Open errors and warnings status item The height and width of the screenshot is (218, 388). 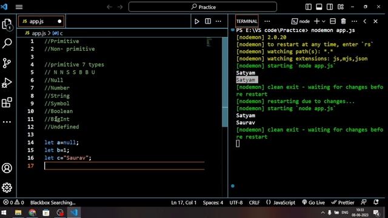click(13, 202)
